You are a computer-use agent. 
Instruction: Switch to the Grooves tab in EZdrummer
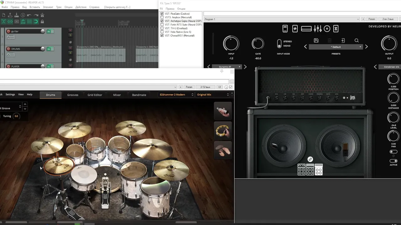click(x=73, y=95)
